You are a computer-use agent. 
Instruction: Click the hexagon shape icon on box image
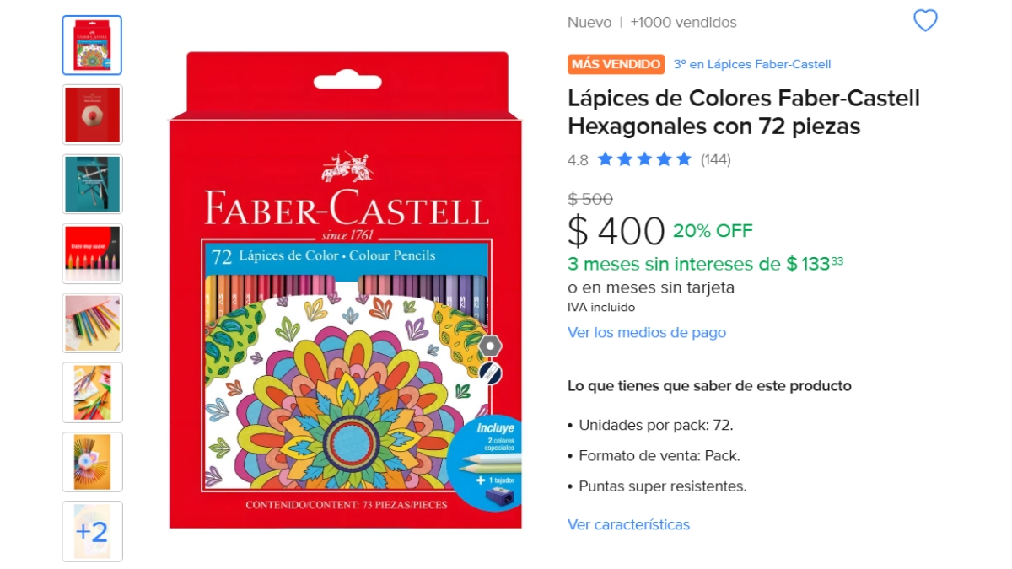click(490, 346)
